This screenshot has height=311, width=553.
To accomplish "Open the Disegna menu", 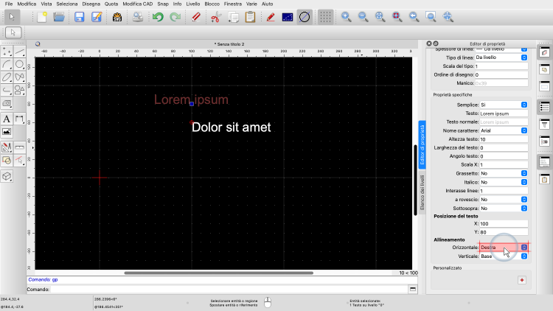I will [92, 4].
